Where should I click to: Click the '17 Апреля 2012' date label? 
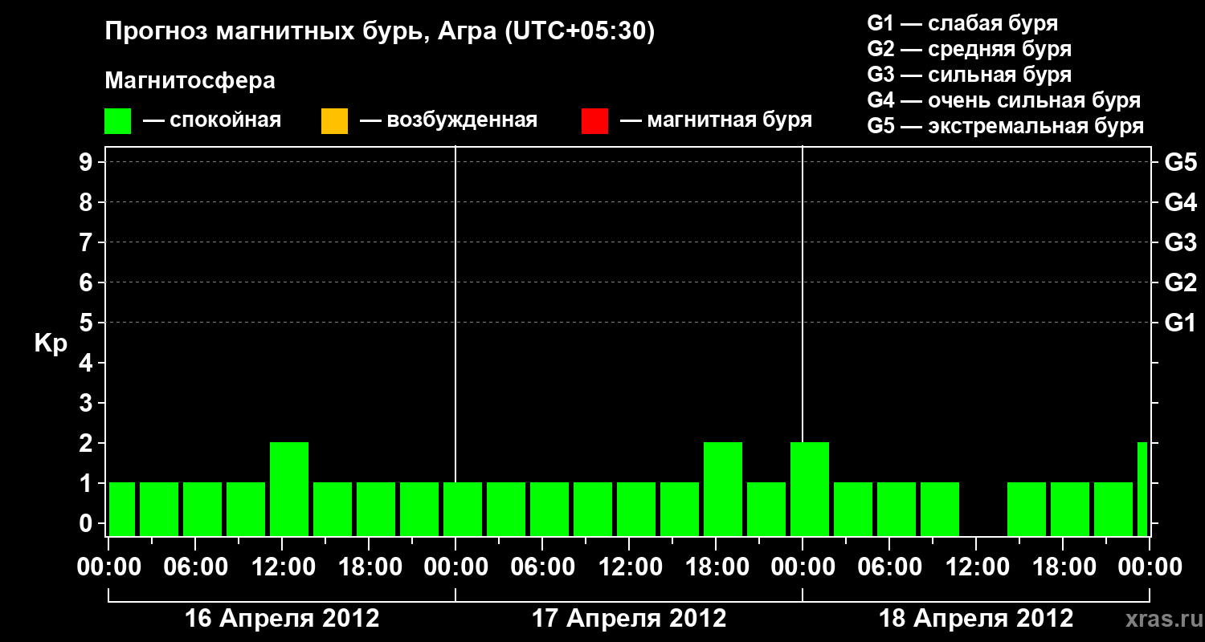pos(629,619)
